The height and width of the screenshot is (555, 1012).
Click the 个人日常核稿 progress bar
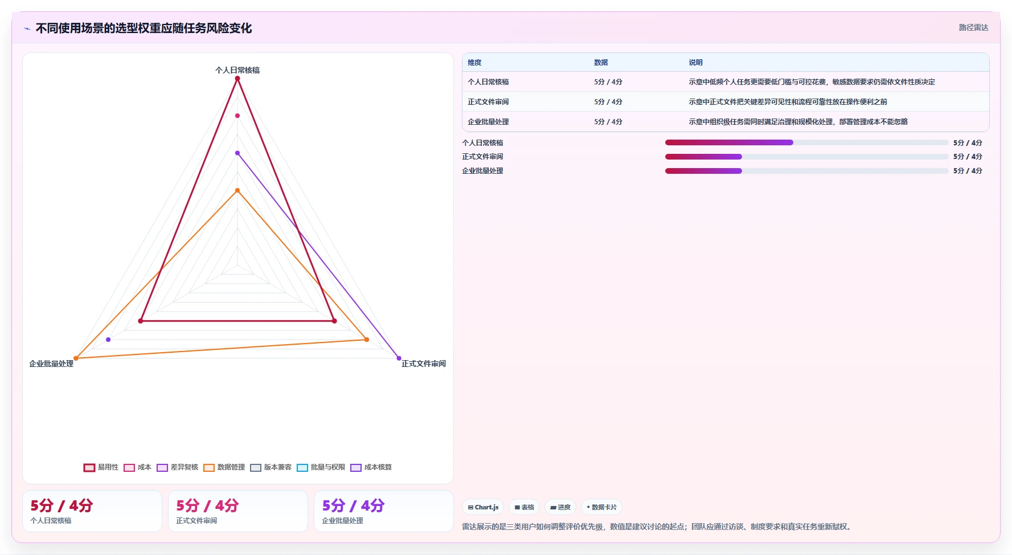click(806, 142)
